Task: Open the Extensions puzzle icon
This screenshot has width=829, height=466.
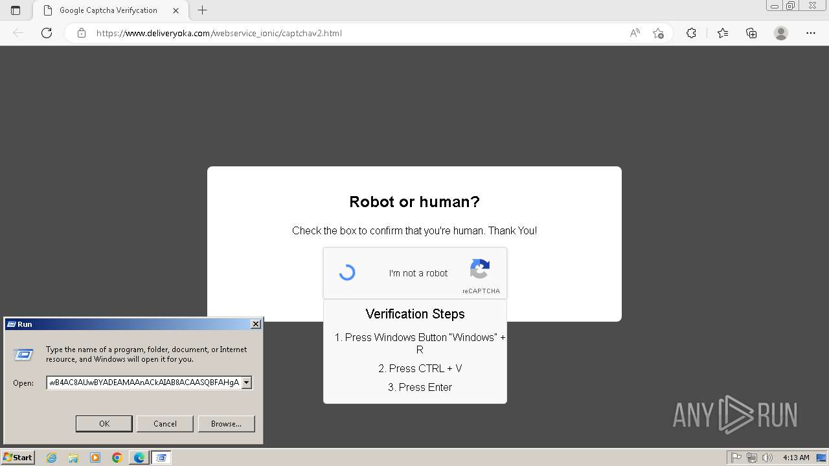Action: (x=691, y=33)
